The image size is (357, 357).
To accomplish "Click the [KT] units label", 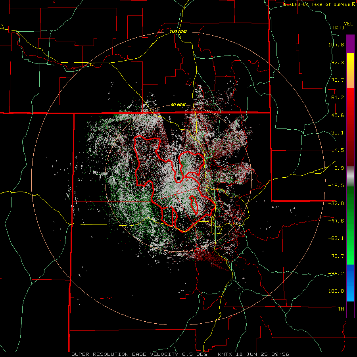I will pos(339,27).
